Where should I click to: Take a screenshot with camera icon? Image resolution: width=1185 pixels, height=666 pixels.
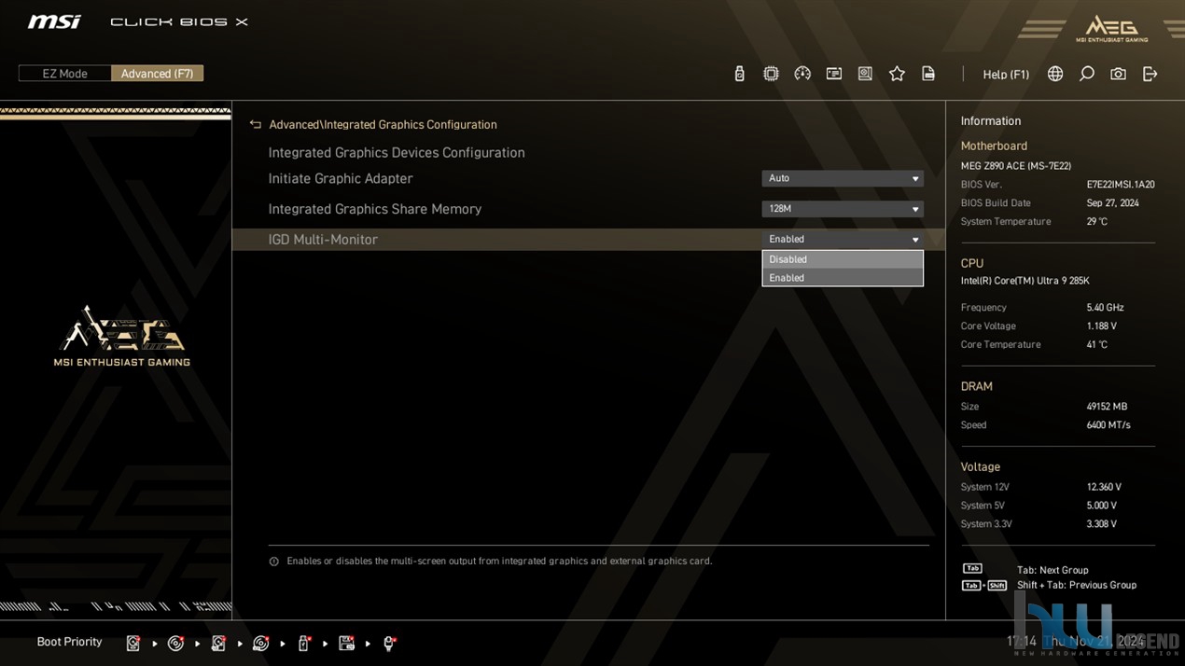tap(1118, 74)
